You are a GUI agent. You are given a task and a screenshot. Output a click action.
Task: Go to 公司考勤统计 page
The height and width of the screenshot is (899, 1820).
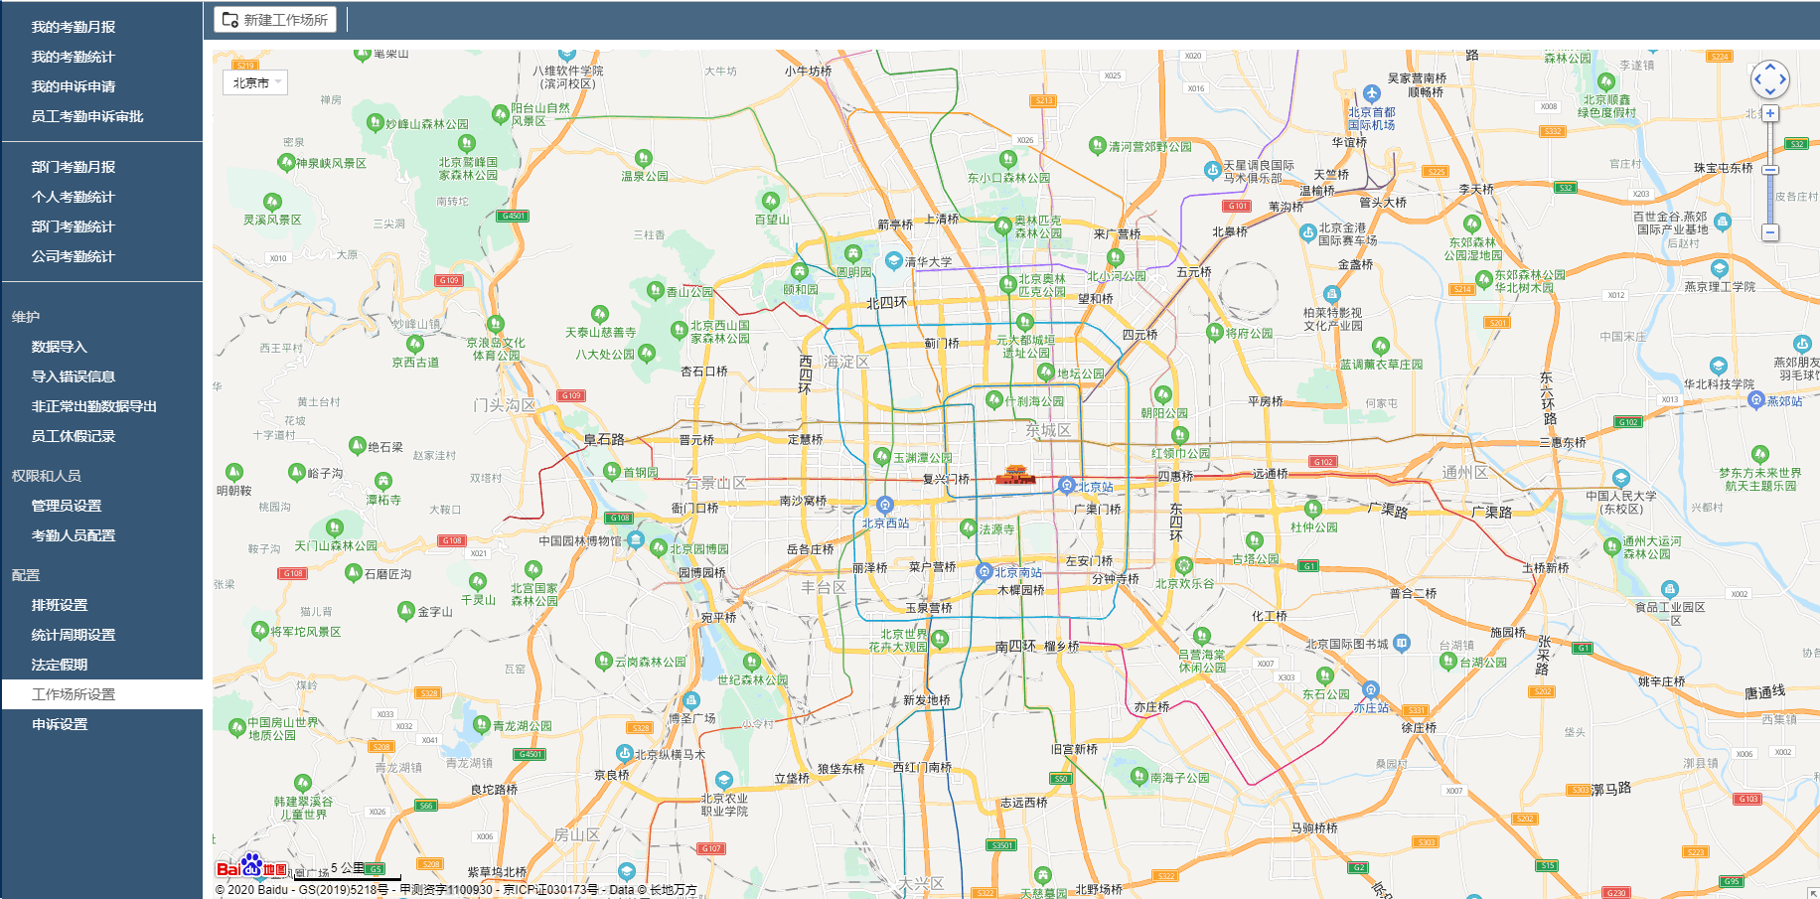click(x=73, y=256)
